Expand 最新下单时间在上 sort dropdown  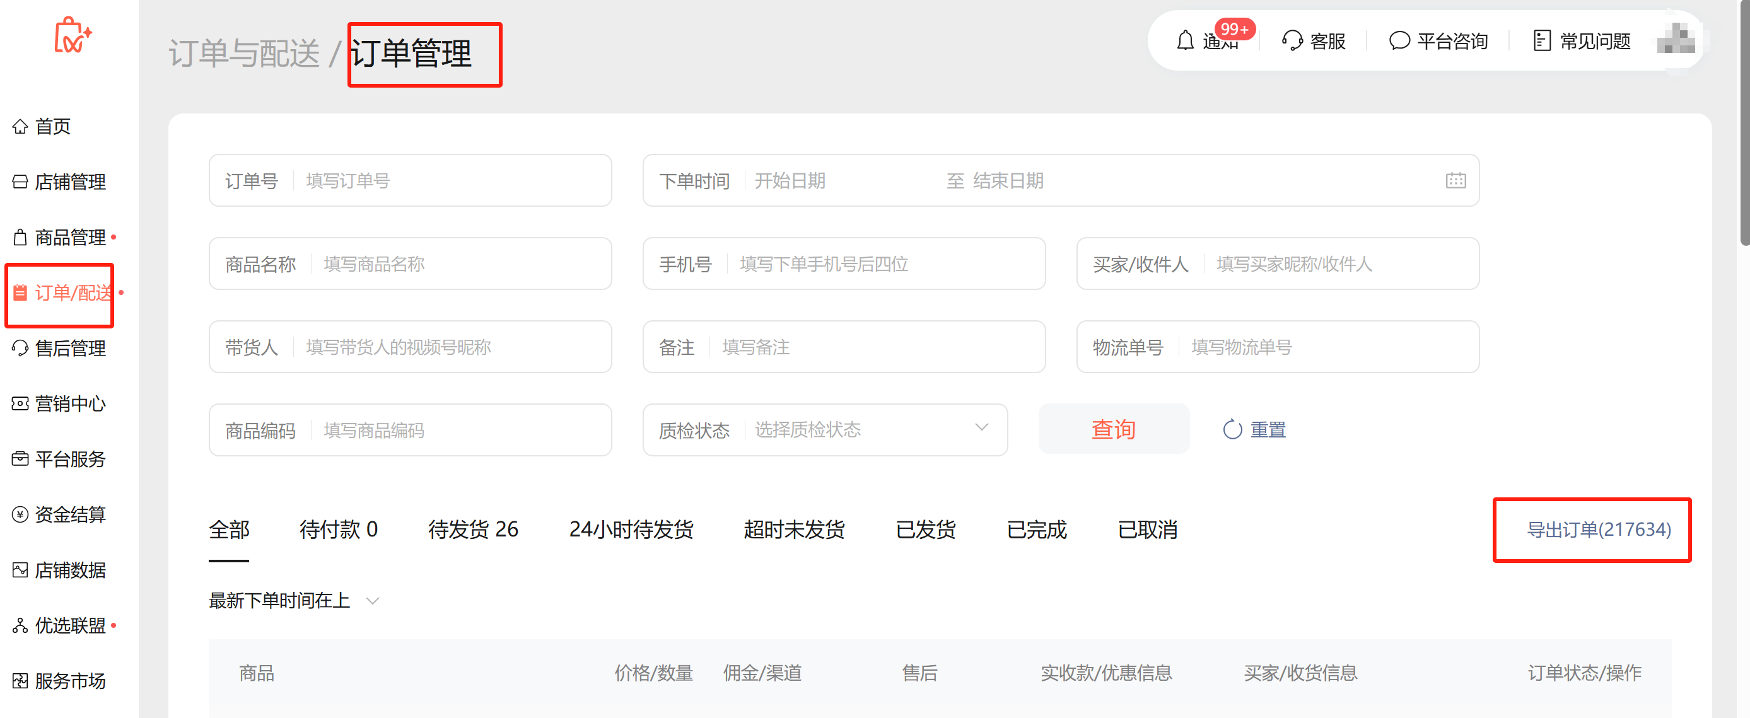pyautogui.click(x=372, y=601)
